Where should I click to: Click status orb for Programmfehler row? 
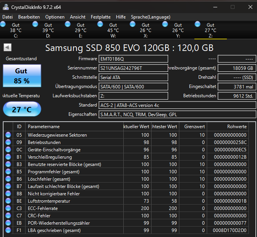coord(8,171)
